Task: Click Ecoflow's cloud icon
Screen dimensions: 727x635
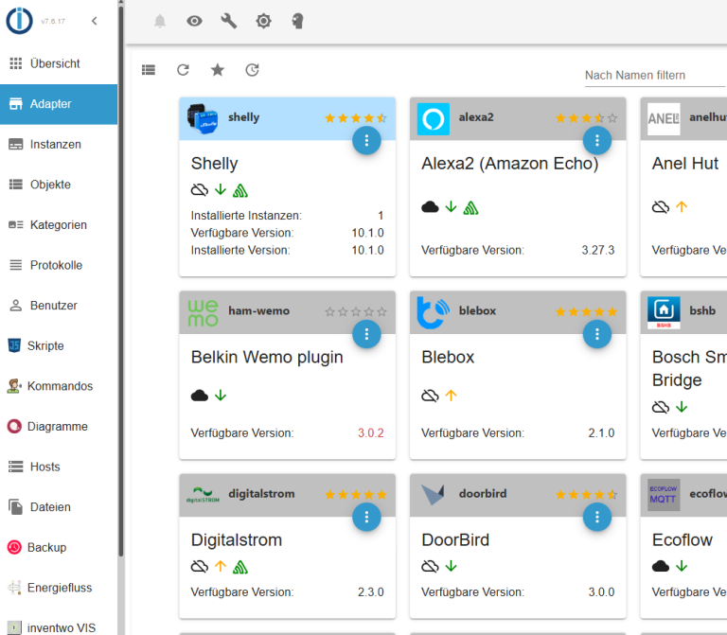Action: (661, 567)
